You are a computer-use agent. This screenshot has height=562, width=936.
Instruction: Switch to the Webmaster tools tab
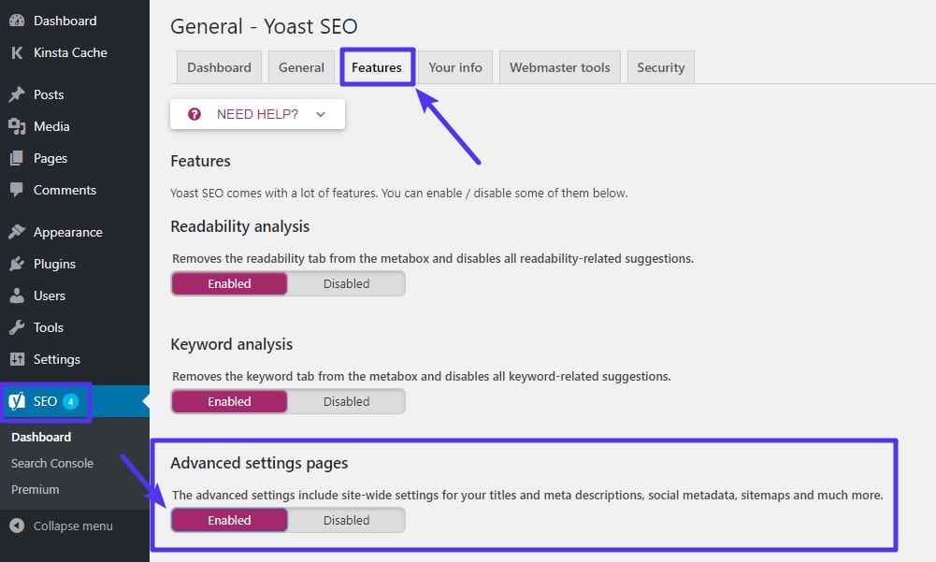click(559, 66)
